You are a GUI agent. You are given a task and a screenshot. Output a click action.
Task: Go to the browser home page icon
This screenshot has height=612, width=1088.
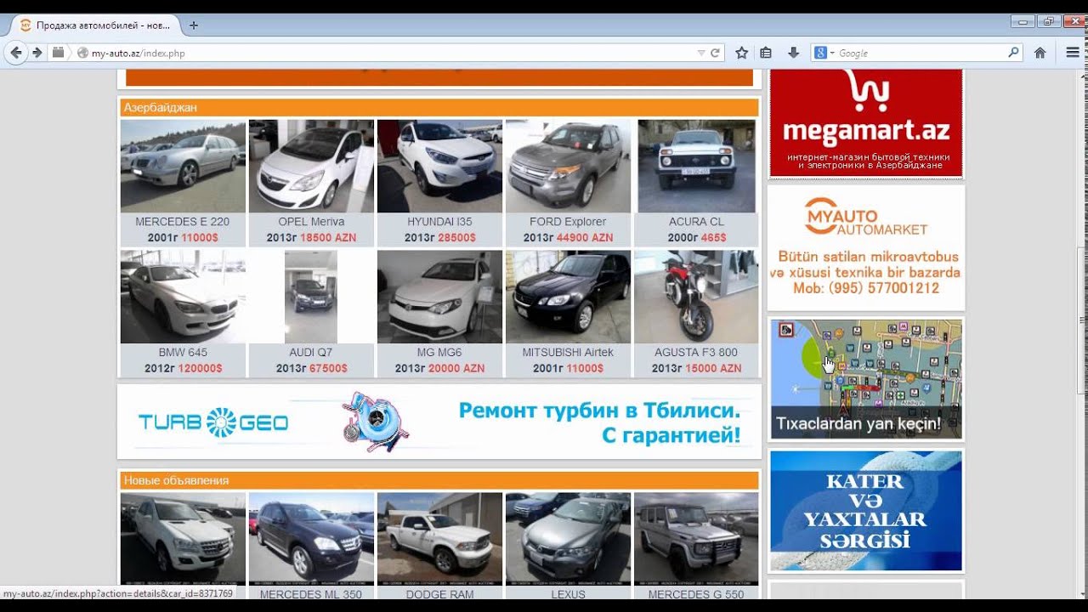[1040, 53]
